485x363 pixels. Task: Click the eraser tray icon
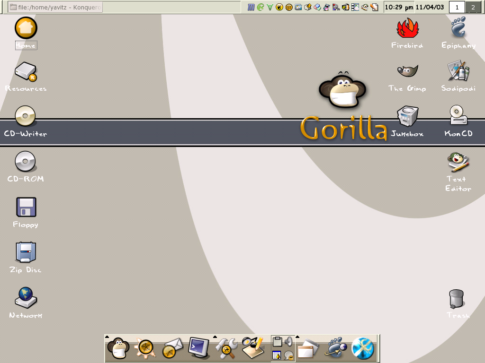(x=317, y=7)
